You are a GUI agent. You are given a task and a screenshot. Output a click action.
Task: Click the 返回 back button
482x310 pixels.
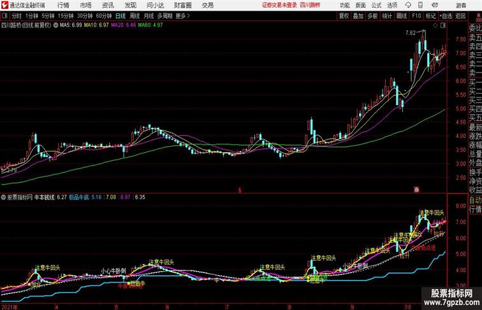[460, 16]
